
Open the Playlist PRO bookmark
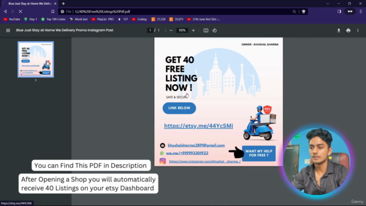102,19
